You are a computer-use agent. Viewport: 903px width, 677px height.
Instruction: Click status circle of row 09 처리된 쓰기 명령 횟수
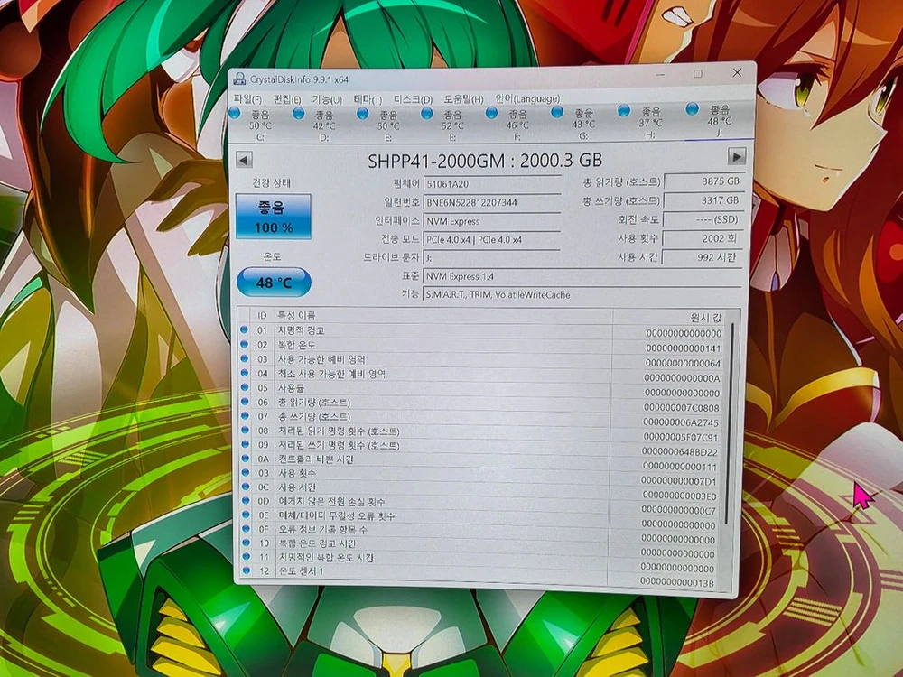[x=245, y=444]
